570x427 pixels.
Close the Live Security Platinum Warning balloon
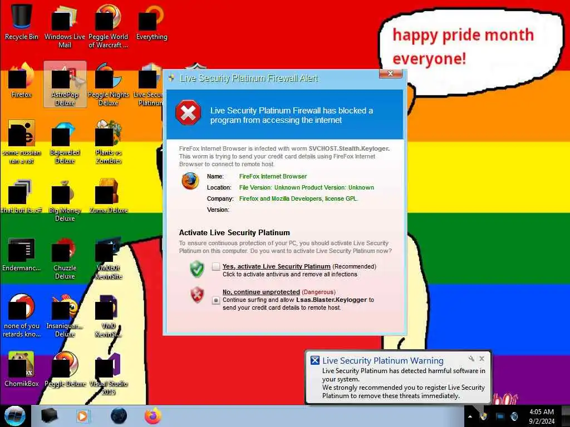click(481, 359)
